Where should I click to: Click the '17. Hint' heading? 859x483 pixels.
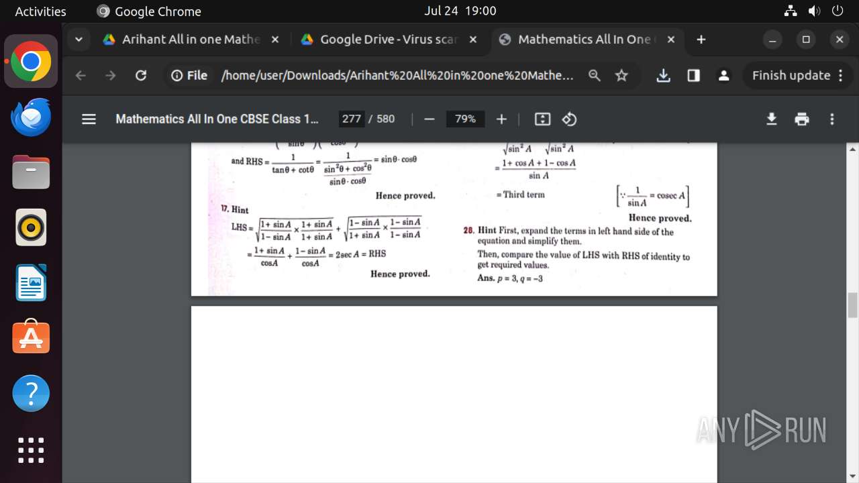[x=235, y=209]
